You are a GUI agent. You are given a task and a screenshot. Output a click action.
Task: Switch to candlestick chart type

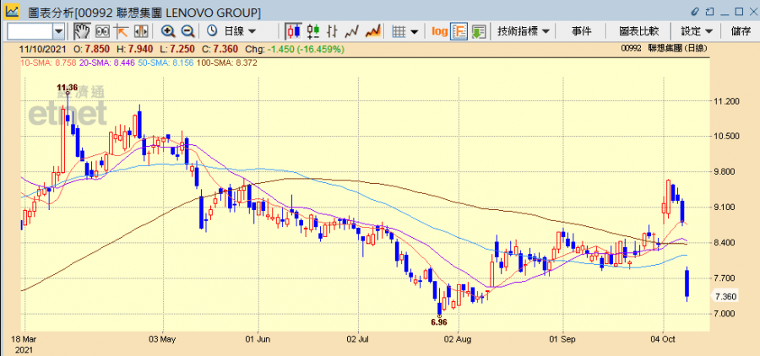293,31
